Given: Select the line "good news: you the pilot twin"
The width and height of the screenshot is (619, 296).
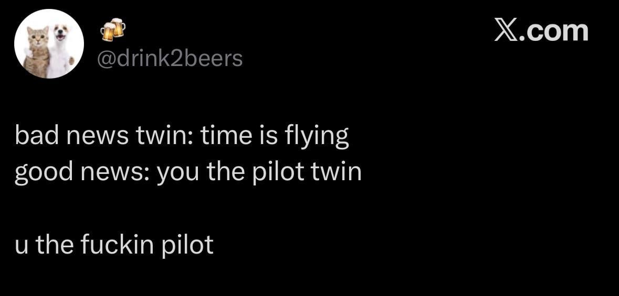Looking at the screenshot, I should tap(188, 172).
